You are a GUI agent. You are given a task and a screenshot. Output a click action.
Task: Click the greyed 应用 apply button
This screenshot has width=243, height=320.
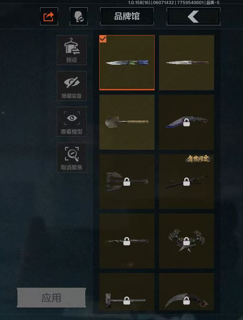[51, 298]
